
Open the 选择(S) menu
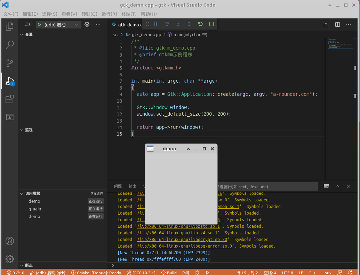[50, 14]
